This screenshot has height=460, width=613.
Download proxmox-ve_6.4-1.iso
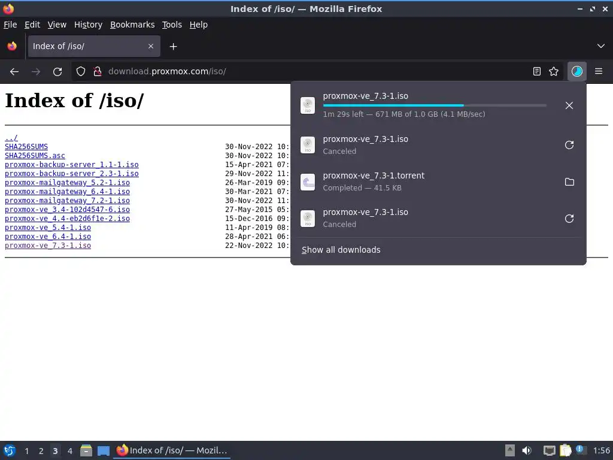48,237
